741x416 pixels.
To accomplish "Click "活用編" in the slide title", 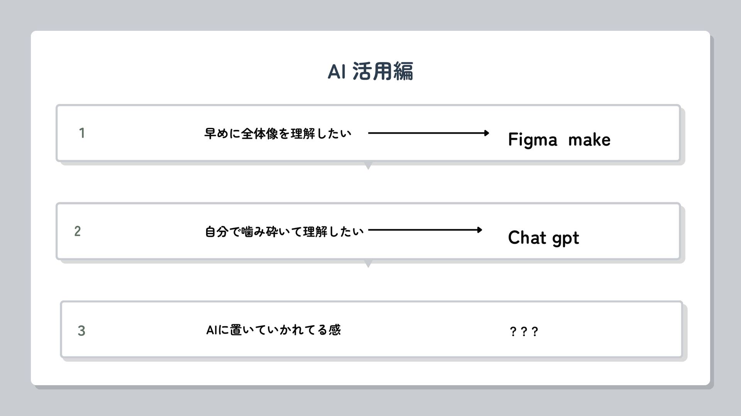I will [383, 72].
